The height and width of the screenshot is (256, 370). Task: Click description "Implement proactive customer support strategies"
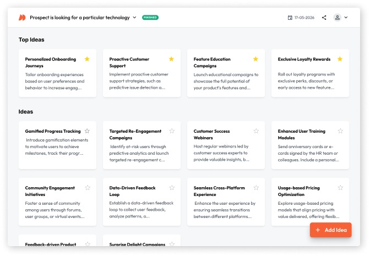[x=139, y=81]
